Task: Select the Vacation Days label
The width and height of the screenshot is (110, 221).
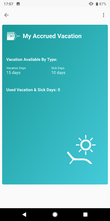Action: tap(16, 68)
